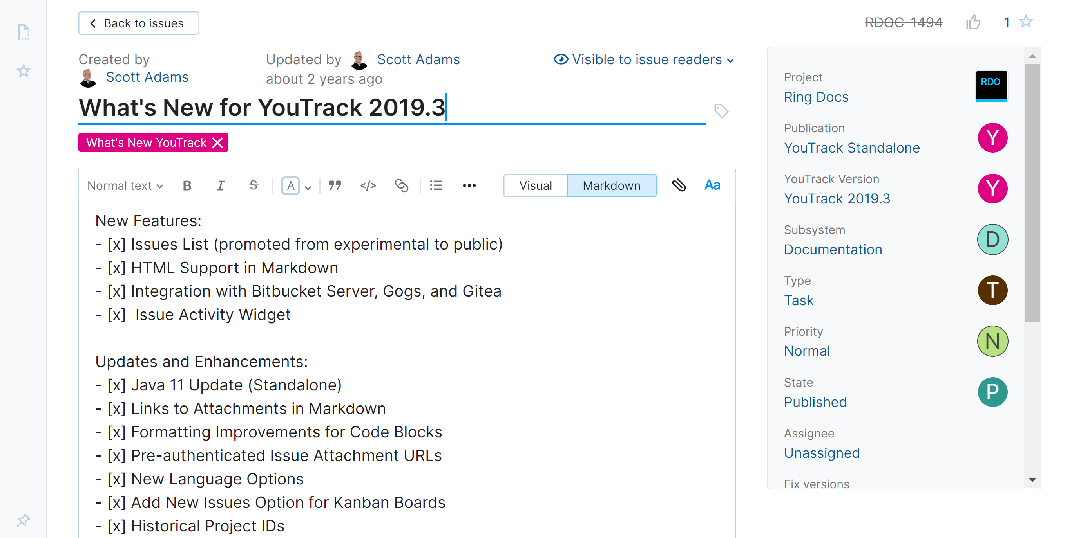Apply italic formatting in toolbar
The image size is (1072, 538).
[x=220, y=185]
